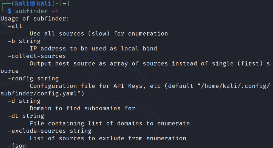Screen dimensions: 273x148
Task: Click the '-b string' flag text
Action: 24,41
